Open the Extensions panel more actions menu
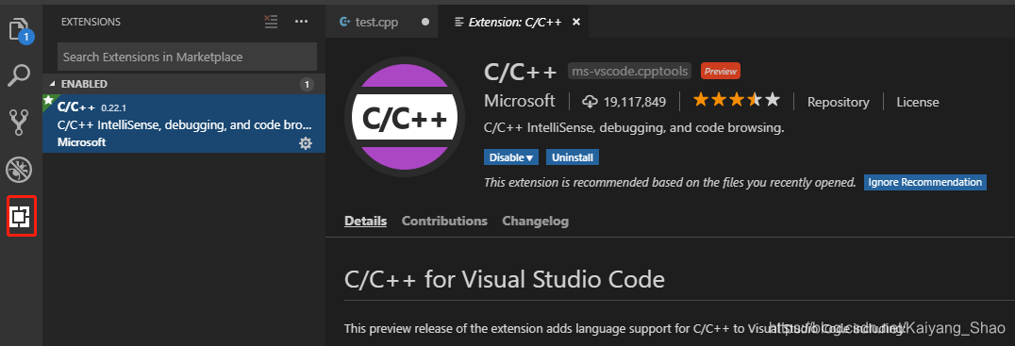 [x=302, y=22]
